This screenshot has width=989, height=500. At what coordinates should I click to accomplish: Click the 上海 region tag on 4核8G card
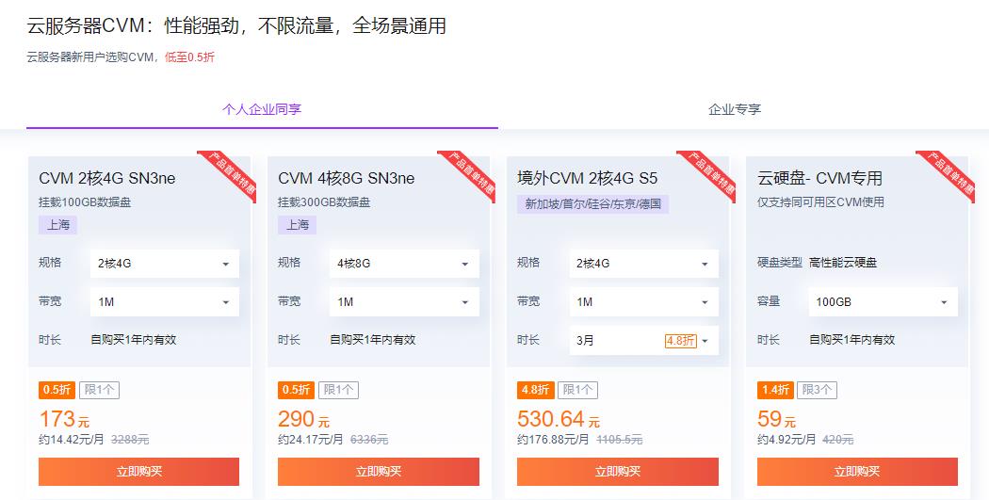point(297,225)
